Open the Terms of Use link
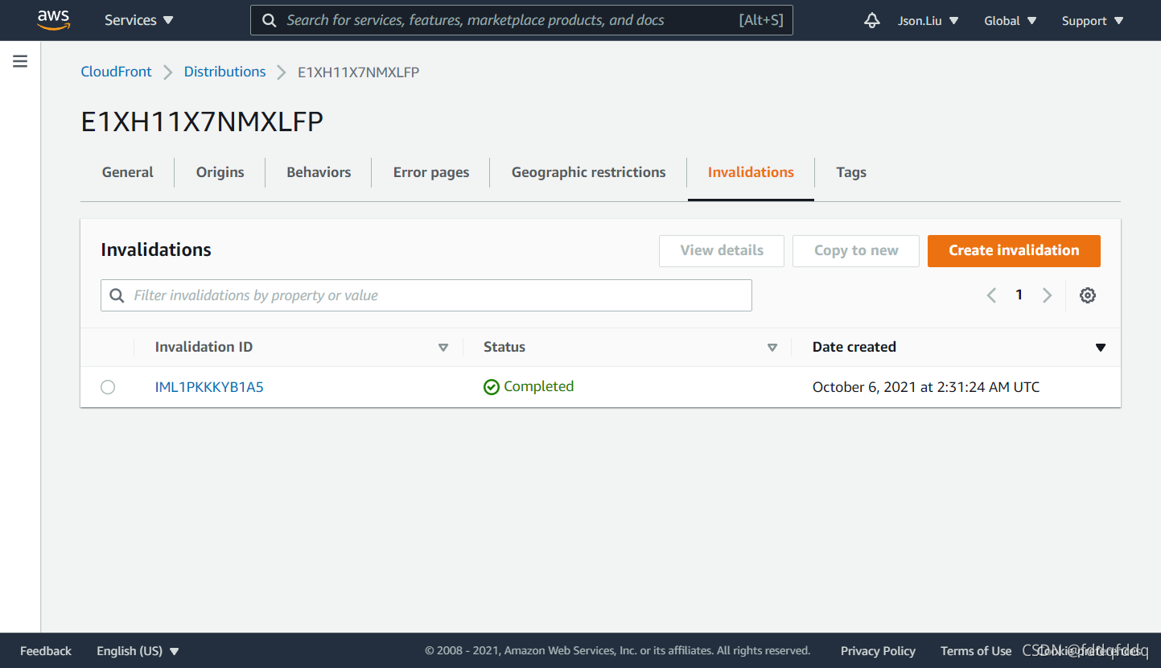The width and height of the screenshot is (1161, 668). click(x=976, y=651)
